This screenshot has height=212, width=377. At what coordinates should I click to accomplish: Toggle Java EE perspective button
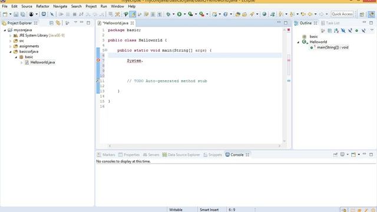[371, 14]
